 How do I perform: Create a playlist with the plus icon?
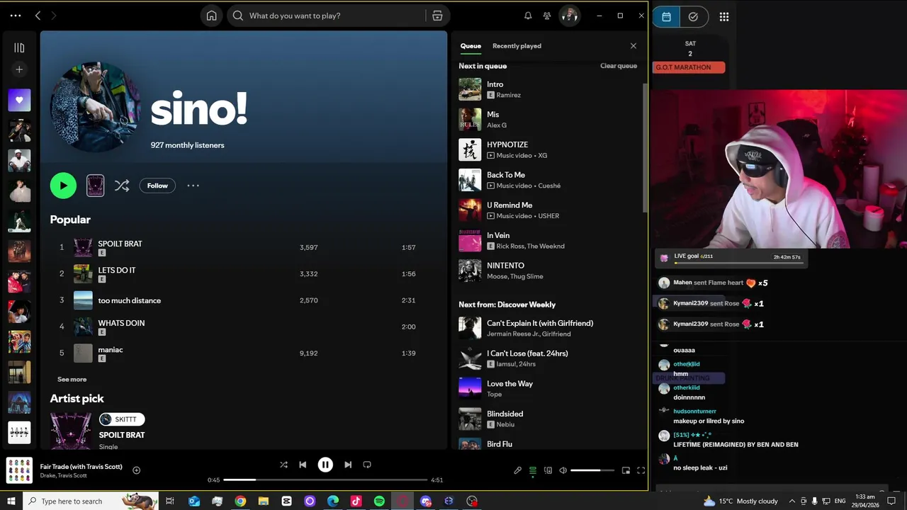[19, 69]
